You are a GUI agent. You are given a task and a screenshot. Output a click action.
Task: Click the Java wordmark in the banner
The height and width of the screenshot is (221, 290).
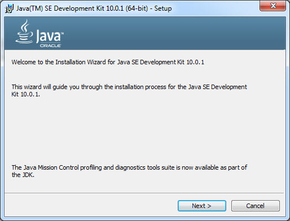(x=49, y=36)
